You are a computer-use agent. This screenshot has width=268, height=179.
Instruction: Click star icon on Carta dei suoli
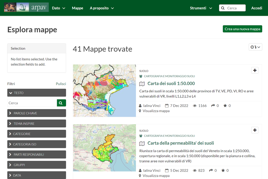tap(225, 106)
